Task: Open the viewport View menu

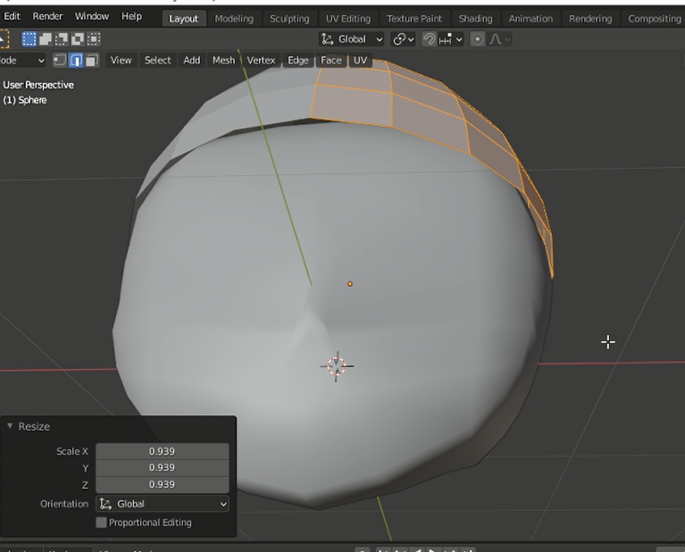Action: (121, 61)
